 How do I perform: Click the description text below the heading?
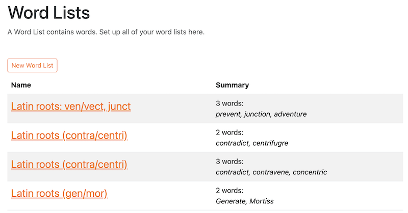(x=106, y=32)
